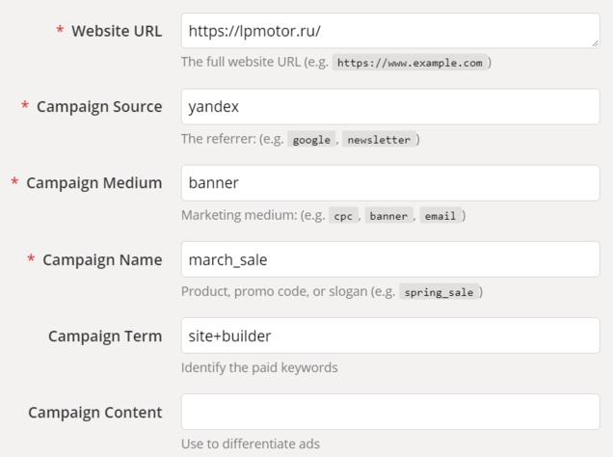
Task: Click the email example tag
Action: pos(440,216)
